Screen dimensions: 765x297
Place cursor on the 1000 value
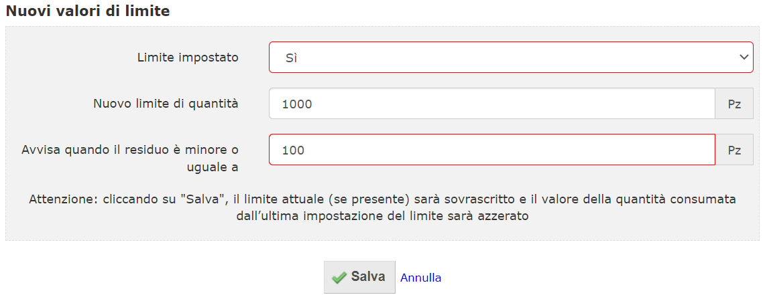pyautogui.click(x=297, y=104)
